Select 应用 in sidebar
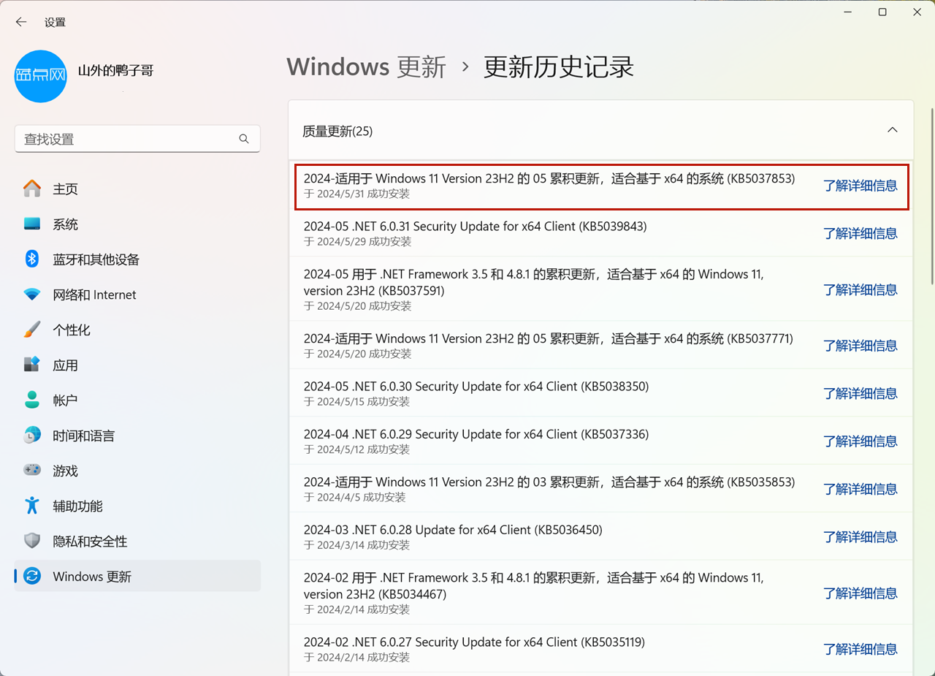This screenshot has height=676, width=935. pyautogui.click(x=137, y=365)
